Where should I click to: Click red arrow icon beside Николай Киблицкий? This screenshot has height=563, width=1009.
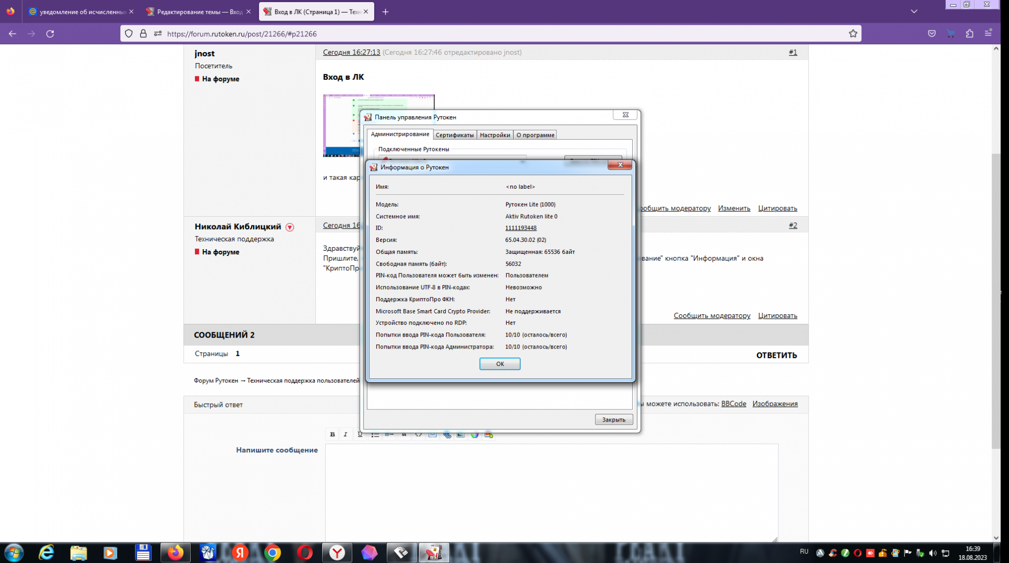[x=290, y=227]
